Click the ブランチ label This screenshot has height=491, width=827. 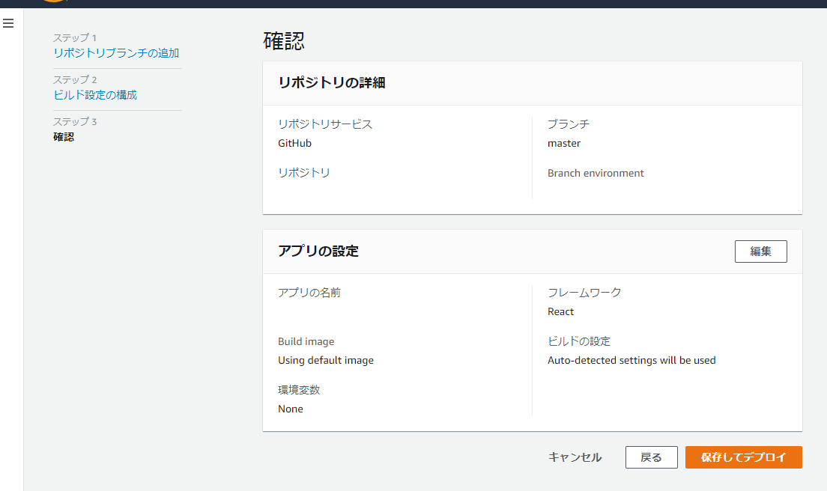coord(569,124)
